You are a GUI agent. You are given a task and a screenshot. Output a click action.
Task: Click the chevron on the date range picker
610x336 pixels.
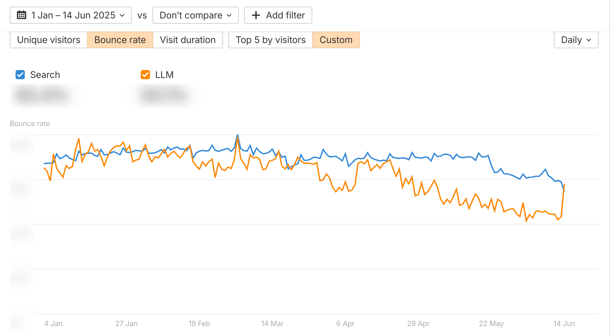pyautogui.click(x=122, y=15)
